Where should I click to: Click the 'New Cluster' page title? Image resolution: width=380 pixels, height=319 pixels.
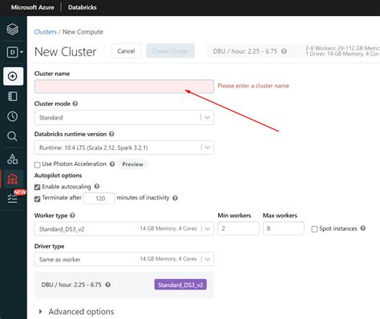click(x=66, y=51)
